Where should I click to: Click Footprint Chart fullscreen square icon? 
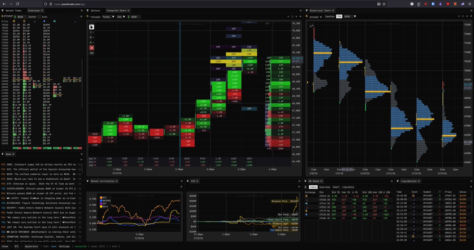pos(292,17)
